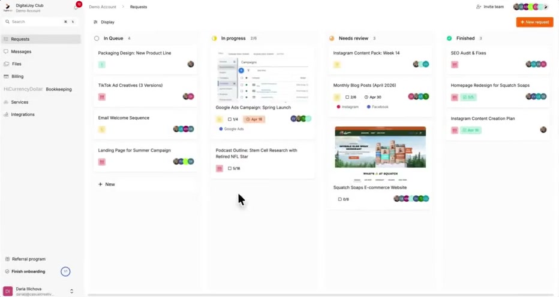This screenshot has height=297, width=559.
Task: Click the Display settings sliders icon
Action: coord(95,22)
